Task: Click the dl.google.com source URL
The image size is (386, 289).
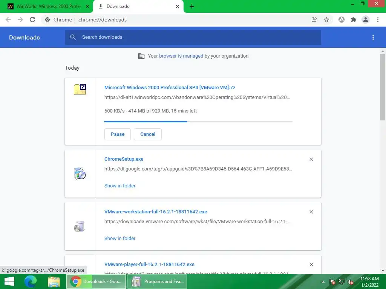Action: [x=198, y=169]
